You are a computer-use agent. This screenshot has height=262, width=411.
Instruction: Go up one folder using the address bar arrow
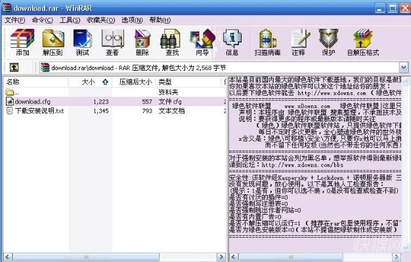point(13,67)
